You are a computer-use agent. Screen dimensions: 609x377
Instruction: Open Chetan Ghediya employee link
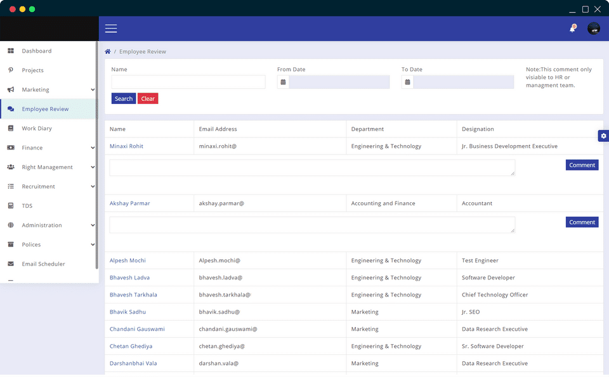point(131,346)
